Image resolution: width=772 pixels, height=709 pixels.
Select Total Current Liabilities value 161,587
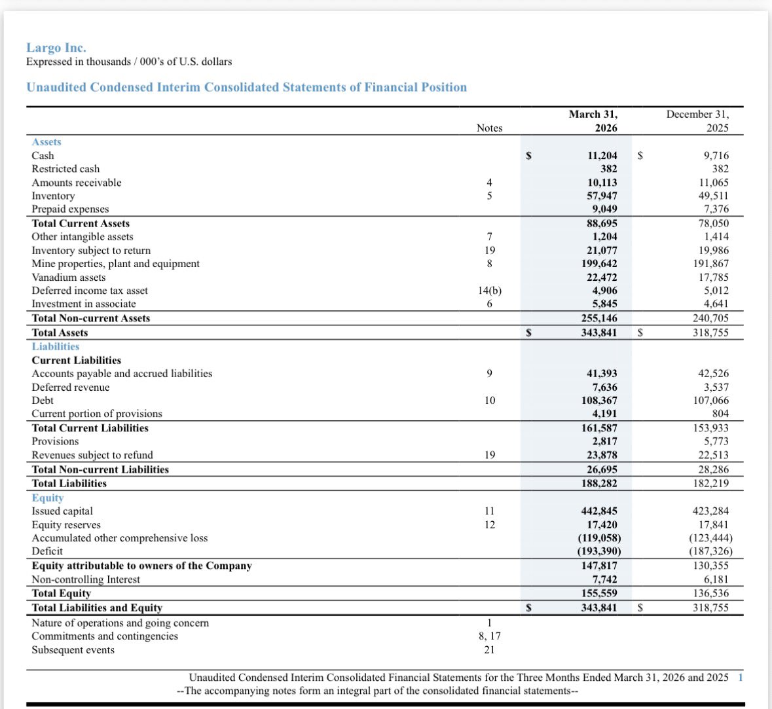[x=599, y=428]
